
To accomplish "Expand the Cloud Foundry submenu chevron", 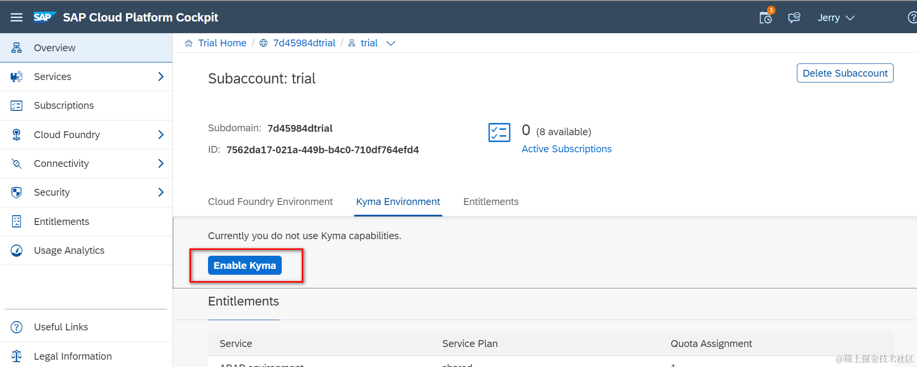I will (161, 135).
